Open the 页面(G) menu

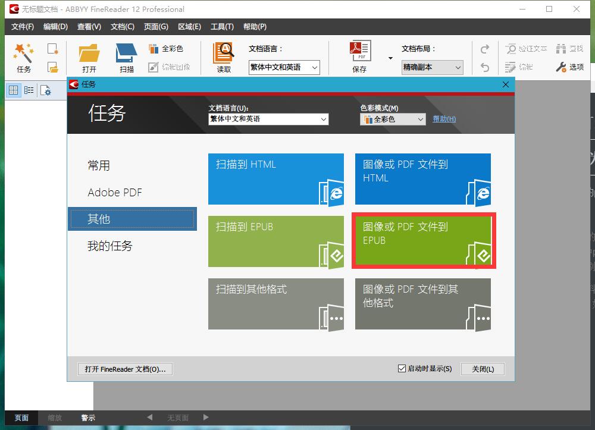156,27
